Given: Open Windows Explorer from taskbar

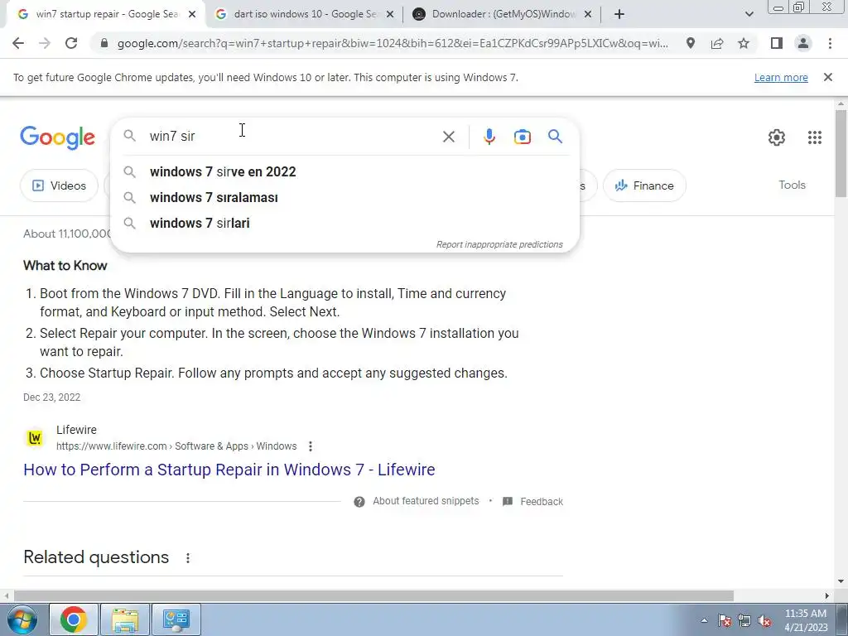Looking at the screenshot, I should pyautogui.click(x=125, y=619).
